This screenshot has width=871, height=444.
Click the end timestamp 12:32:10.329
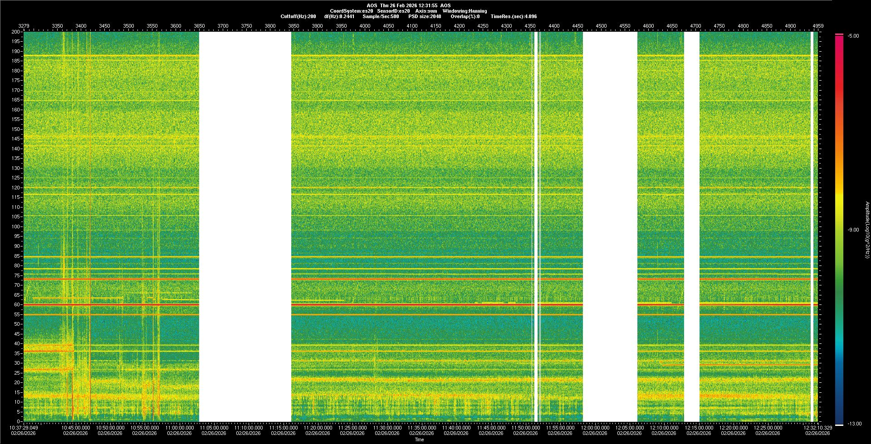point(817,428)
